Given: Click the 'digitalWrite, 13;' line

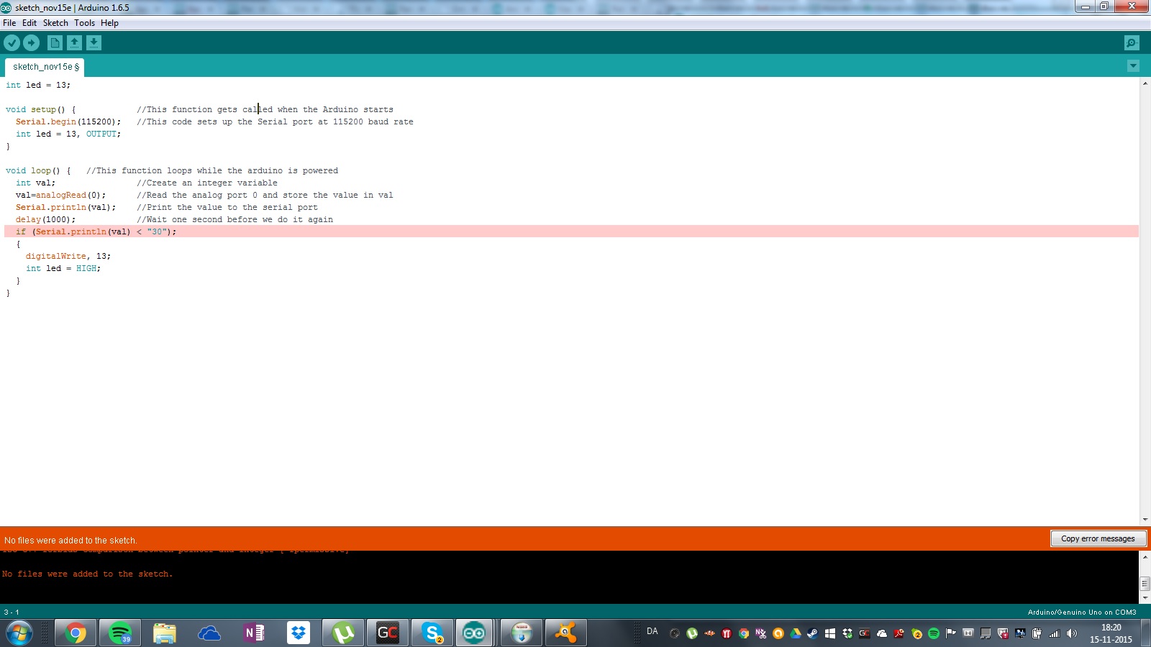Looking at the screenshot, I should [68, 256].
